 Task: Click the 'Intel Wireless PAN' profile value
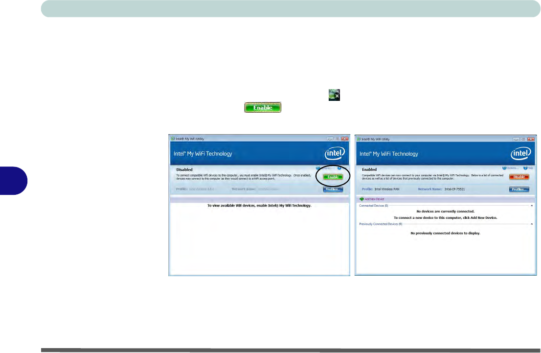click(x=387, y=189)
